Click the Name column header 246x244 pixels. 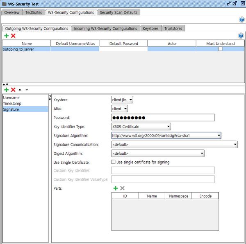pyautogui.click(x=27, y=44)
